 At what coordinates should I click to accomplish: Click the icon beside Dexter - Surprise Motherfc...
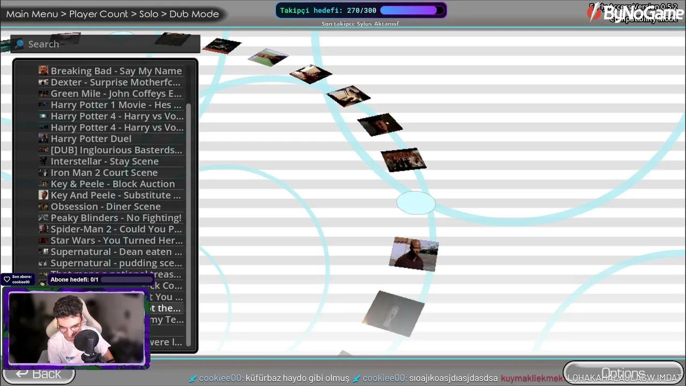pyautogui.click(x=43, y=82)
